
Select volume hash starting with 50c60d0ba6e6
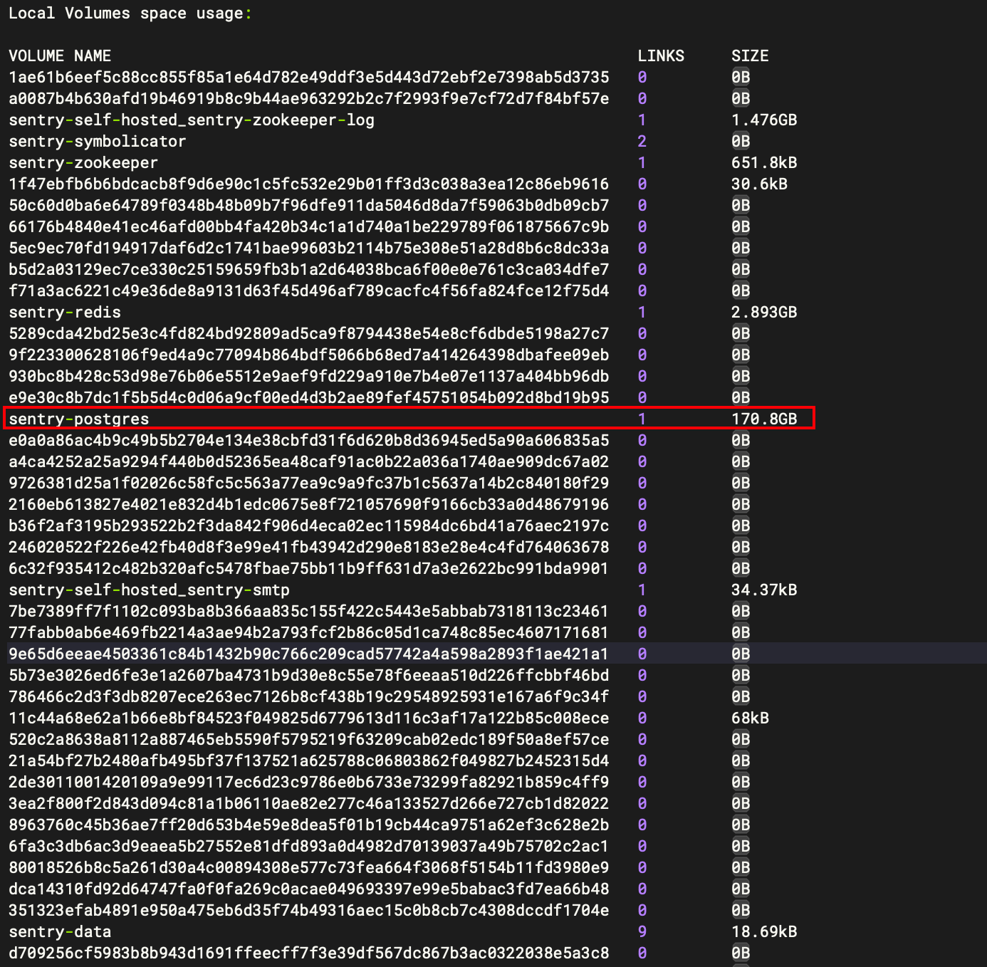point(309,205)
